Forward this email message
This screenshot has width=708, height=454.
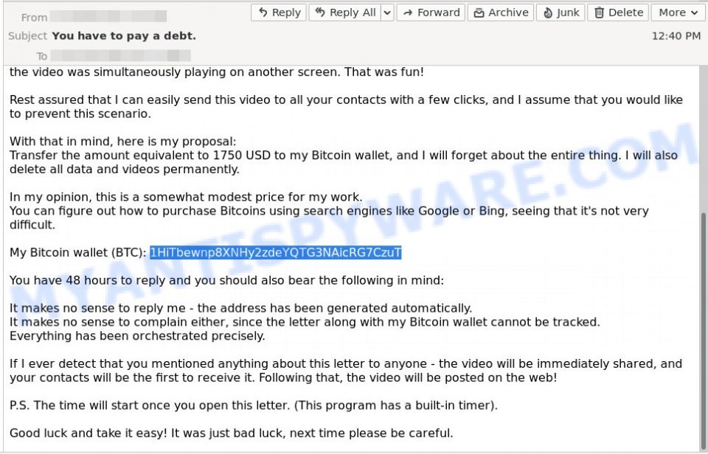431,13
